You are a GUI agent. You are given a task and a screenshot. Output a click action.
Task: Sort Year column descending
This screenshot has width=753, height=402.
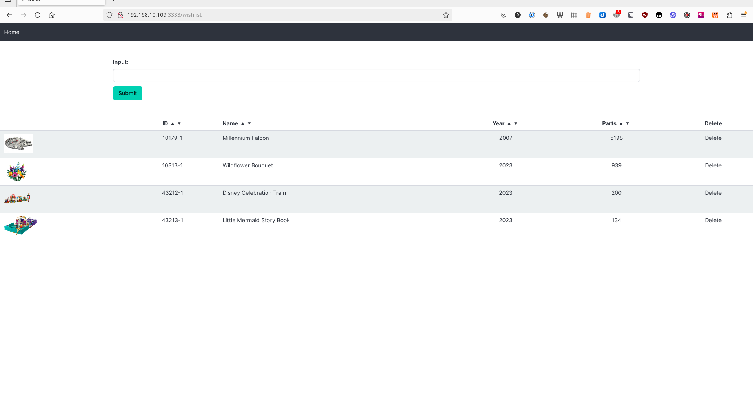pyautogui.click(x=516, y=123)
